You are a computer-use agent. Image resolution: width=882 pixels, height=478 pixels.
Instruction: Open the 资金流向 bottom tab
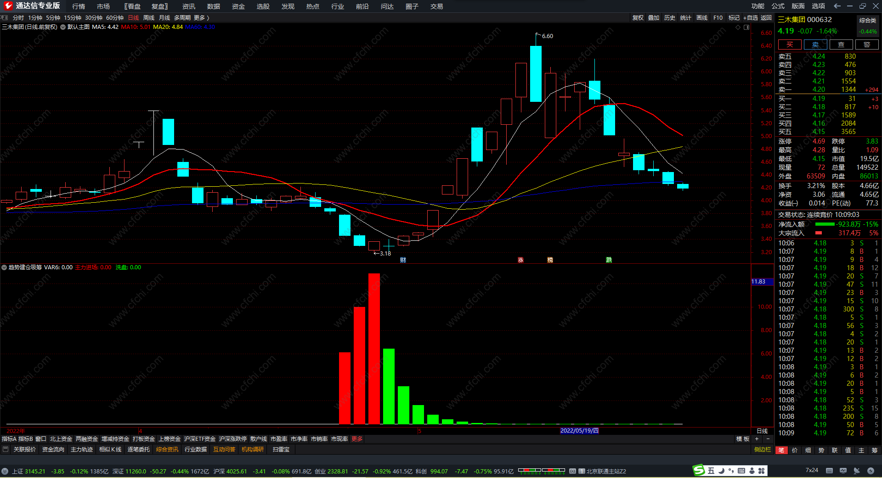coord(53,450)
